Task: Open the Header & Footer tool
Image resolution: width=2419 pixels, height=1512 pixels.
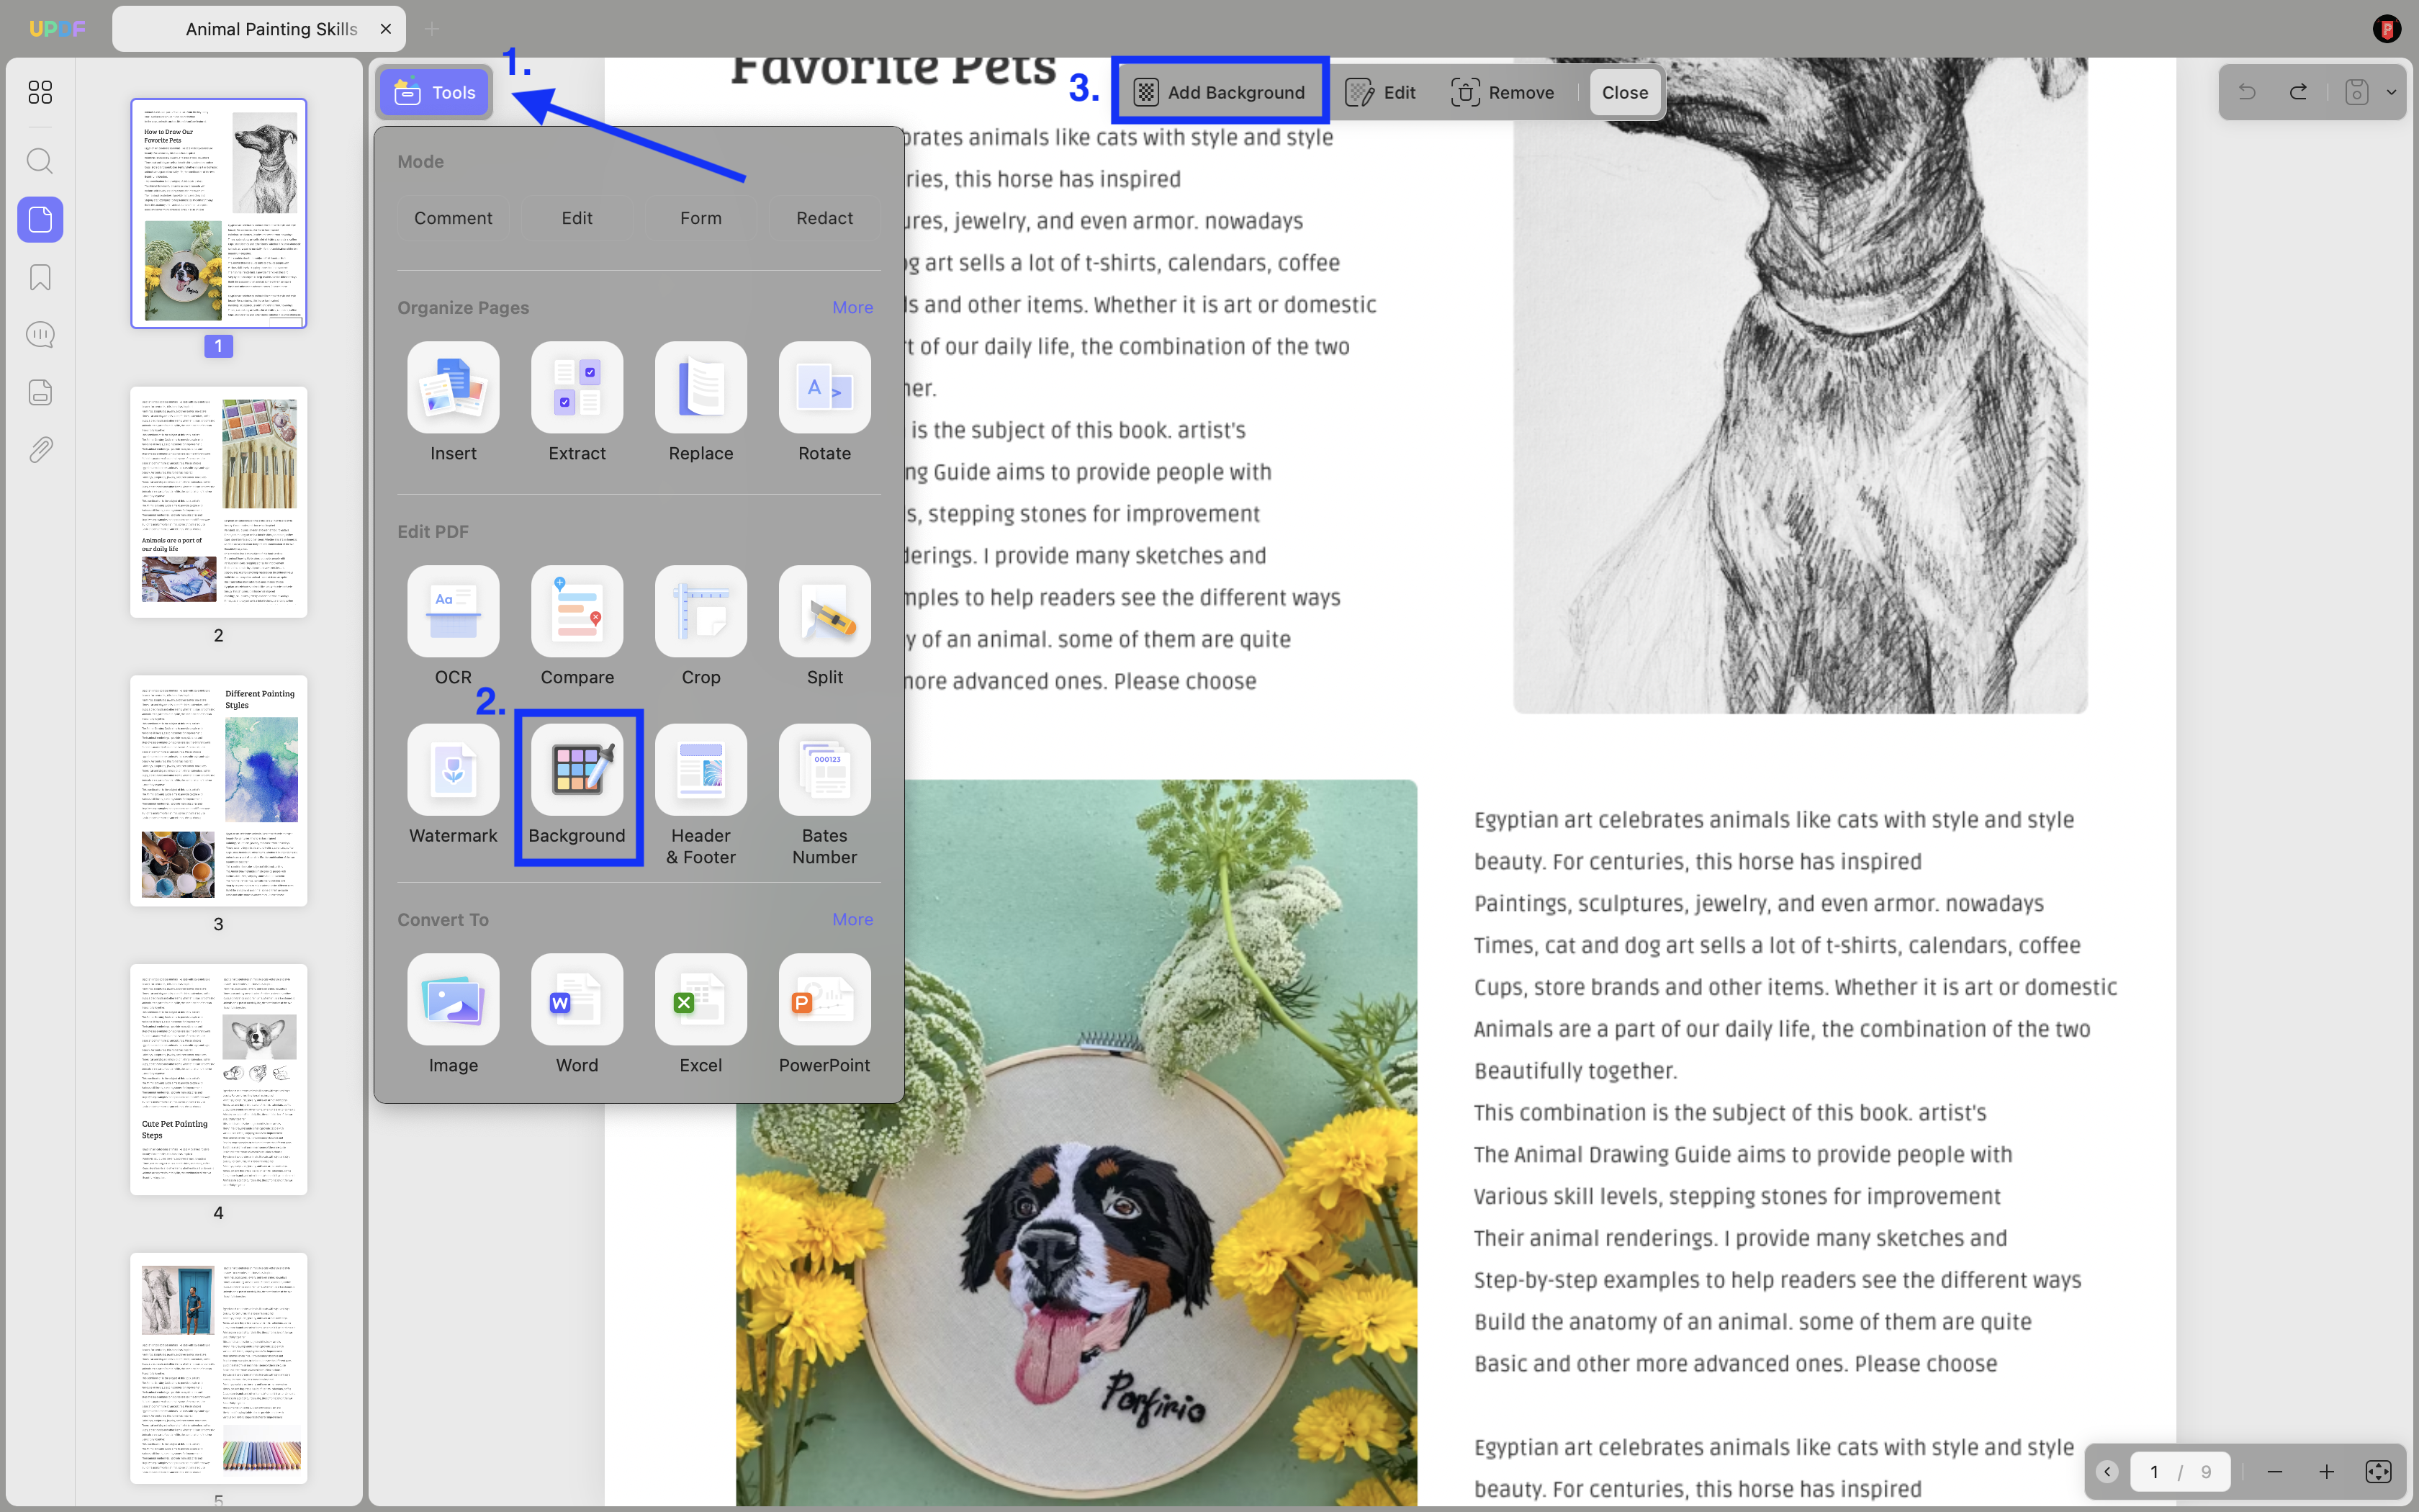Action: coord(701,769)
